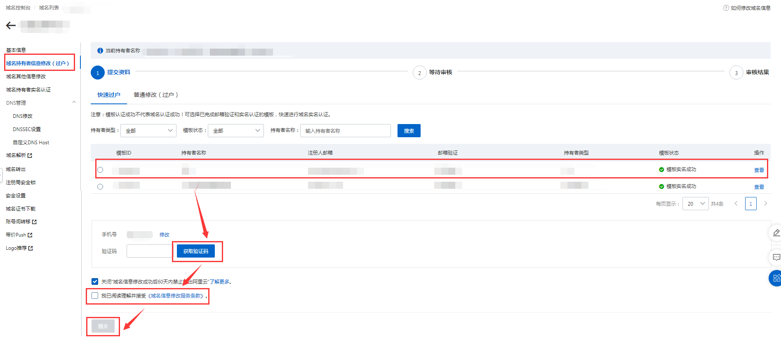This screenshot has height=340, width=781.
Task: Click the 持有者类型 column header
Action: [576, 152]
